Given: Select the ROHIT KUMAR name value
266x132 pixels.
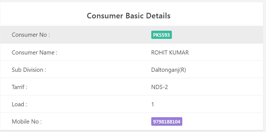Looking at the screenshot, I should click(170, 53).
